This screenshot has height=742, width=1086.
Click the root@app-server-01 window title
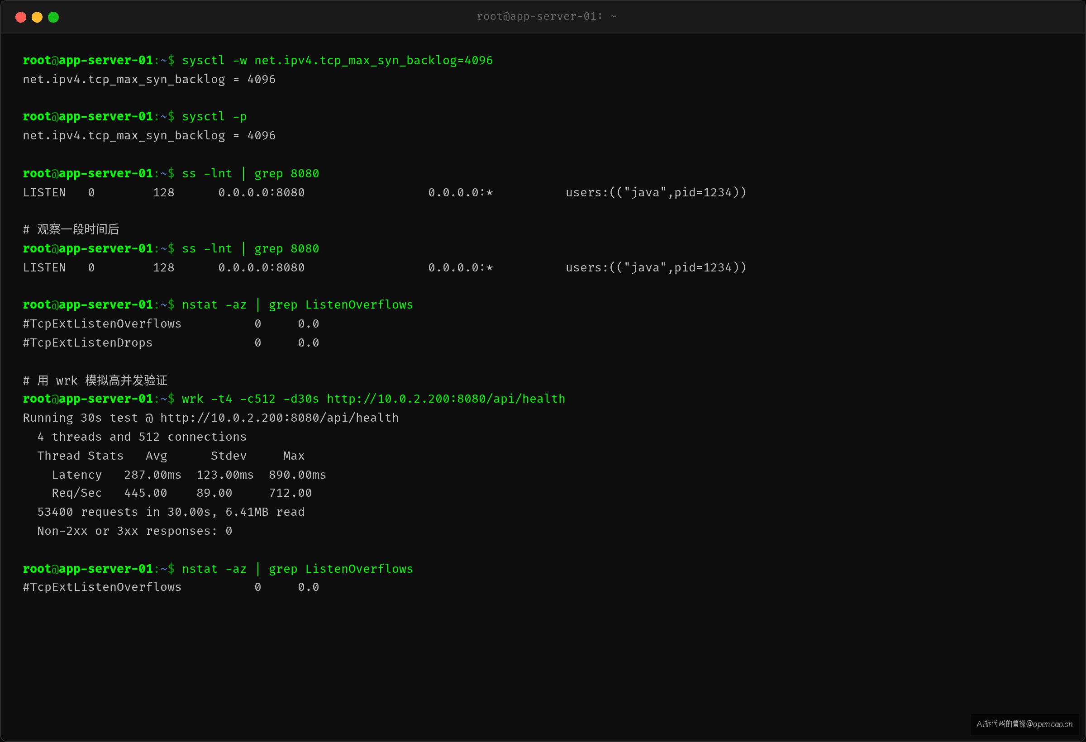546,16
